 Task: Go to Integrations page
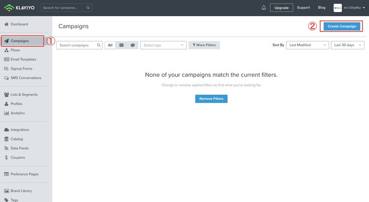tap(20, 129)
